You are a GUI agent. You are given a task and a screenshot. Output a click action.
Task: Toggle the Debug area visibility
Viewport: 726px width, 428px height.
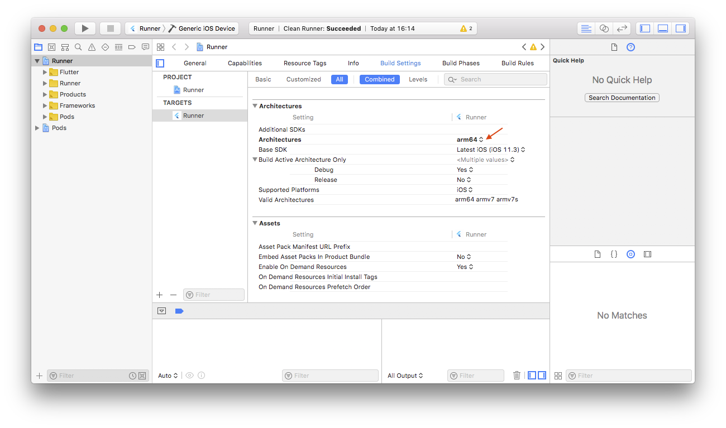click(x=663, y=28)
